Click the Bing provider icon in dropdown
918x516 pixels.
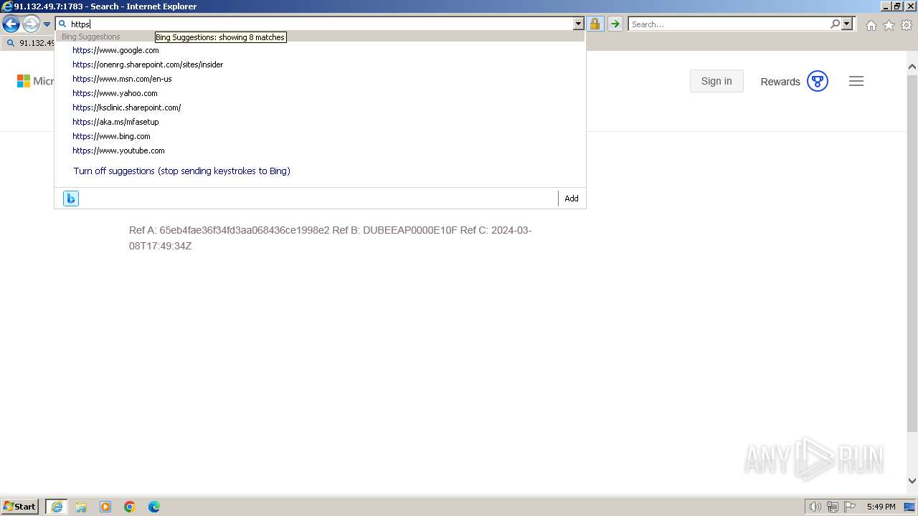[70, 199]
